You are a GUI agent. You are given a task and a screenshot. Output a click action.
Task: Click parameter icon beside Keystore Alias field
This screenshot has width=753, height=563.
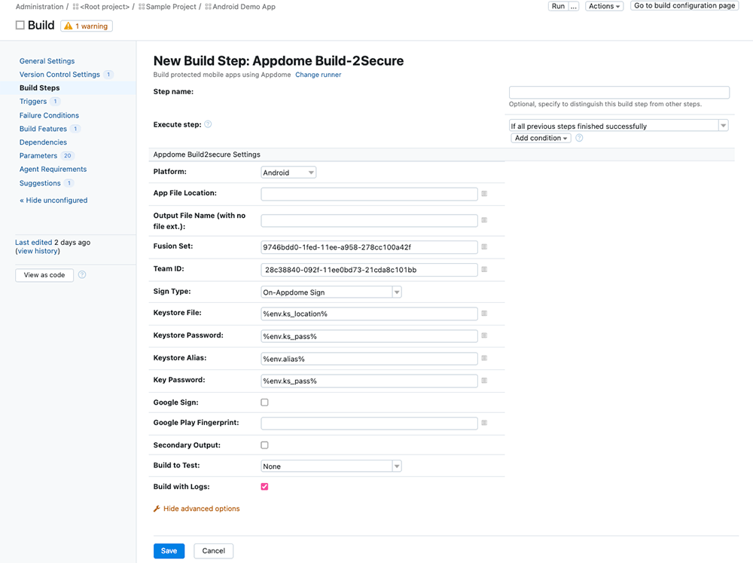click(484, 359)
